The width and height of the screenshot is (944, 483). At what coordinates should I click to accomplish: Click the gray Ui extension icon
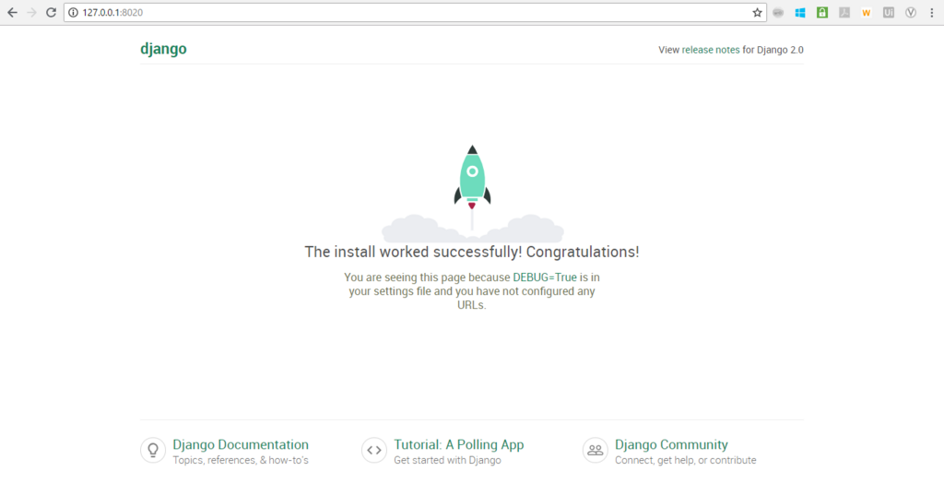click(889, 13)
